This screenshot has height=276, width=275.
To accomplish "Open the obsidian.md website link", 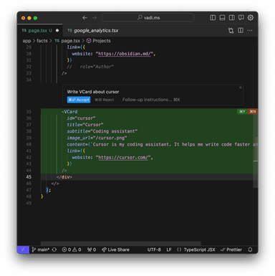I will pyautogui.click(x=125, y=54).
